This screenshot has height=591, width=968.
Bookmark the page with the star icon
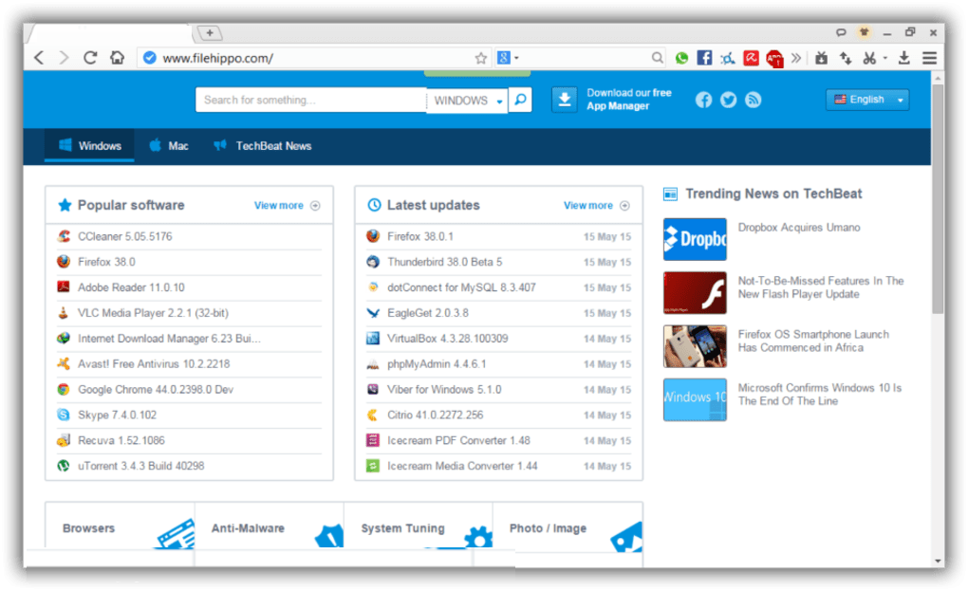[x=481, y=58]
